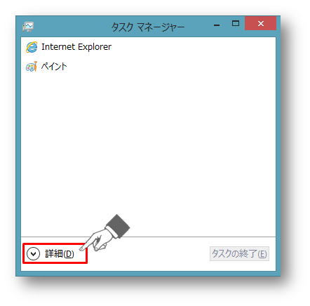Click the Task Manager icon in title bar

point(28,27)
